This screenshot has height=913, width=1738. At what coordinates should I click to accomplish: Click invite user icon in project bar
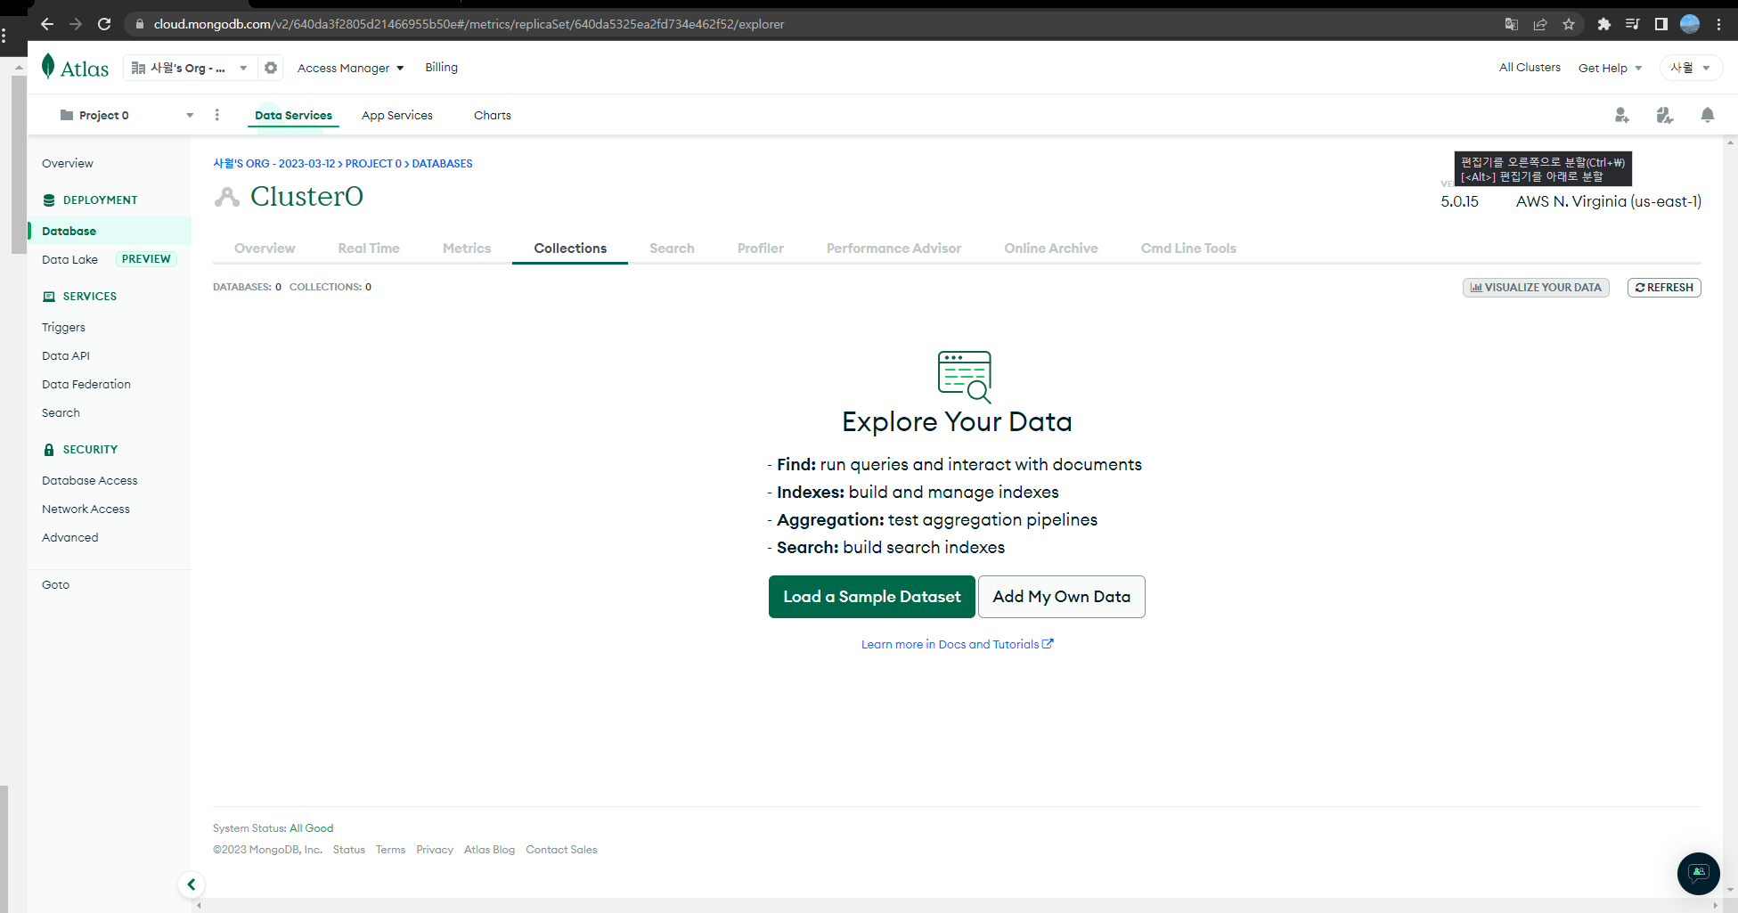[1621, 115]
